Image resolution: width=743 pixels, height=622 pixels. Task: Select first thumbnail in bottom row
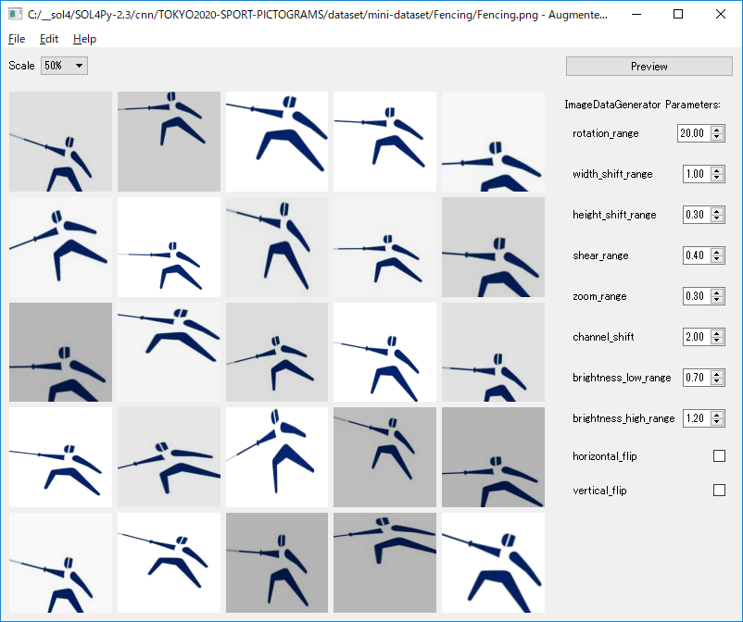tap(60, 563)
